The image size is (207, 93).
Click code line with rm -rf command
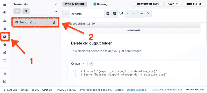click(x=119, y=71)
